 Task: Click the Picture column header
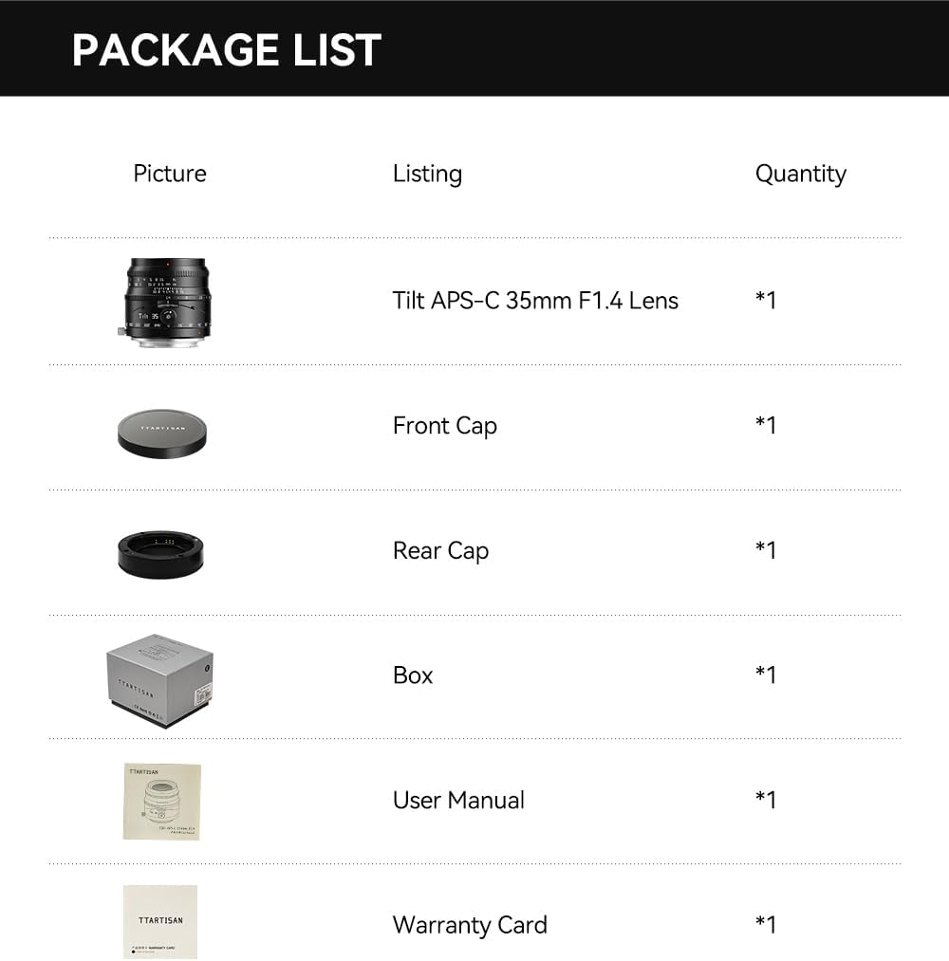click(170, 174)
